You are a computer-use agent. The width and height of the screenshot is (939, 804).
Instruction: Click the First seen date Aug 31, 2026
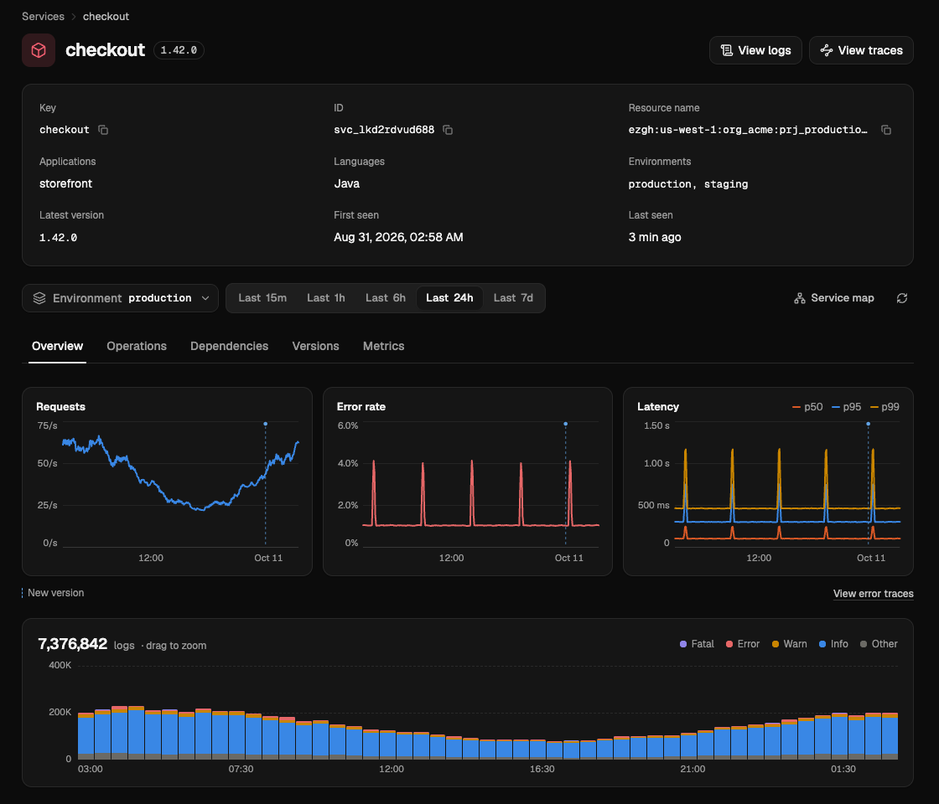click(x=398, y=238)
